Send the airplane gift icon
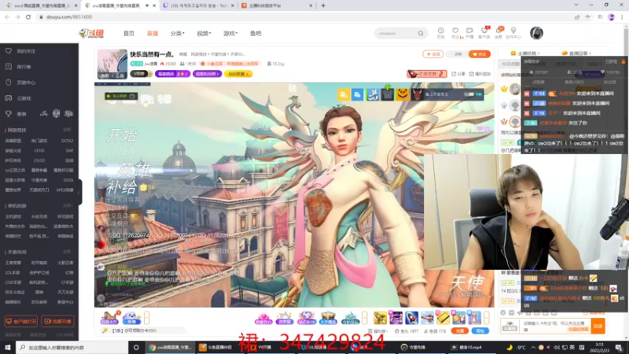 point(427,318)
